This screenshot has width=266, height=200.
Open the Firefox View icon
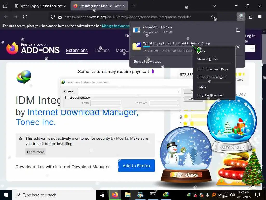coord(5,6)
